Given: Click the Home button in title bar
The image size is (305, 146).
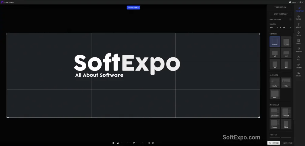Looking at the screenshot, I should [x=292, y=2].
